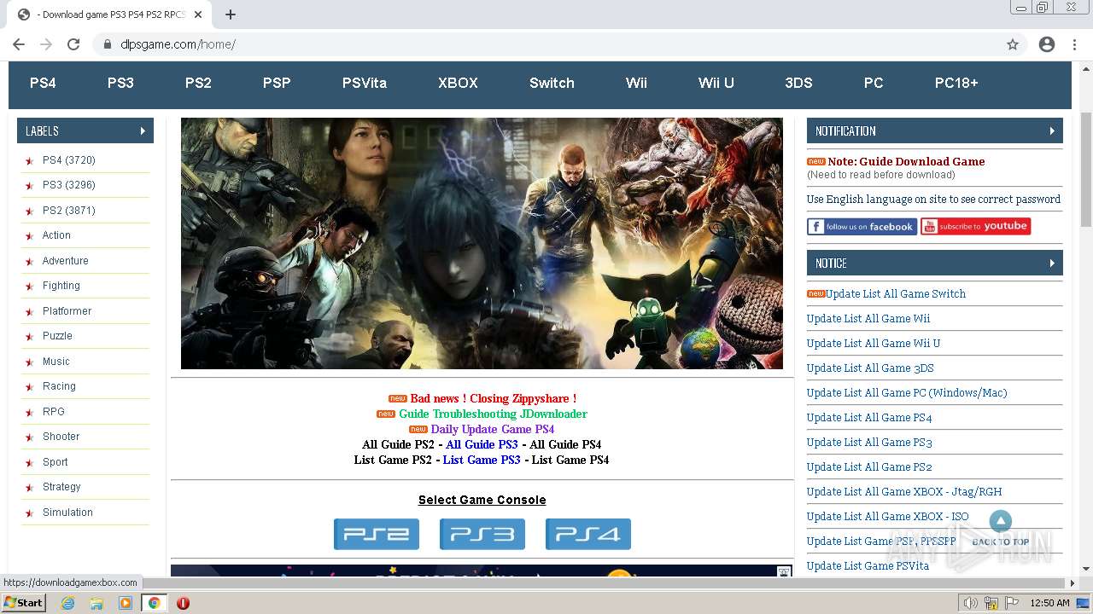Select the PS2 console logo button
Image resolution: width=1093 pixels, height=614 pixels.
click(x=377, y=535)
